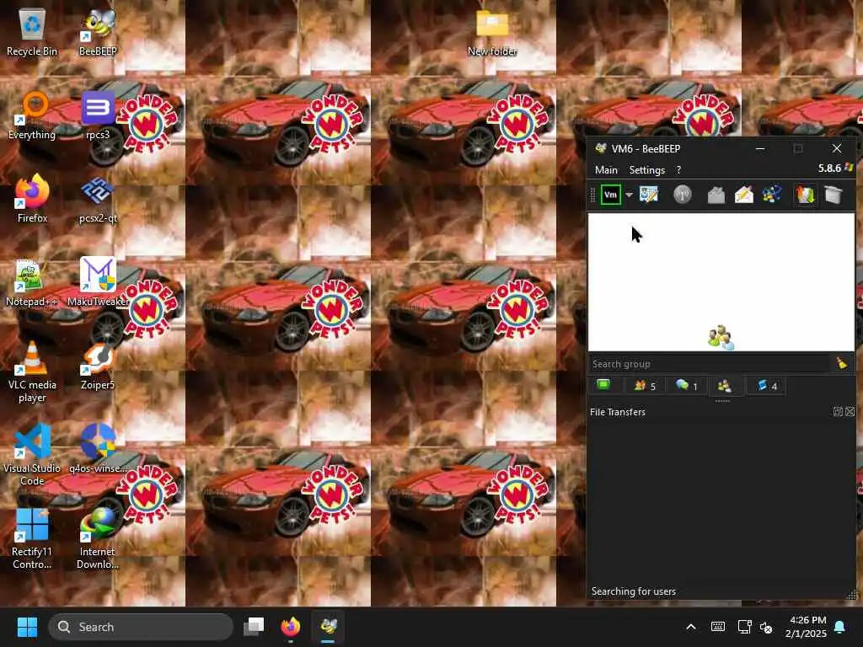Show hidden tray icons chevron

tap(691, 627)
